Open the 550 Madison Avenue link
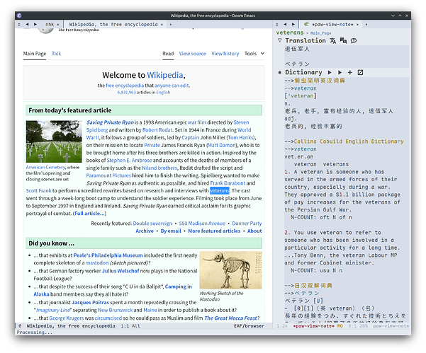This screenshot has width=426, height=353. [202, 223]
